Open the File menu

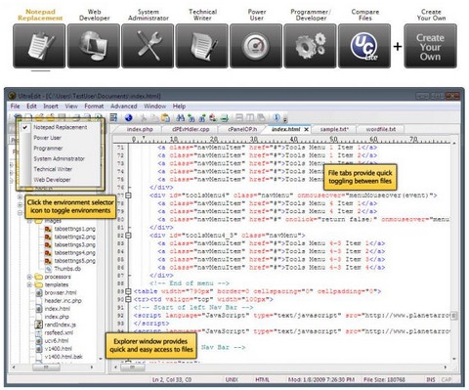point(16,107)
